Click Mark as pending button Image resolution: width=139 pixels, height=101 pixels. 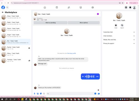pos(51,23)
